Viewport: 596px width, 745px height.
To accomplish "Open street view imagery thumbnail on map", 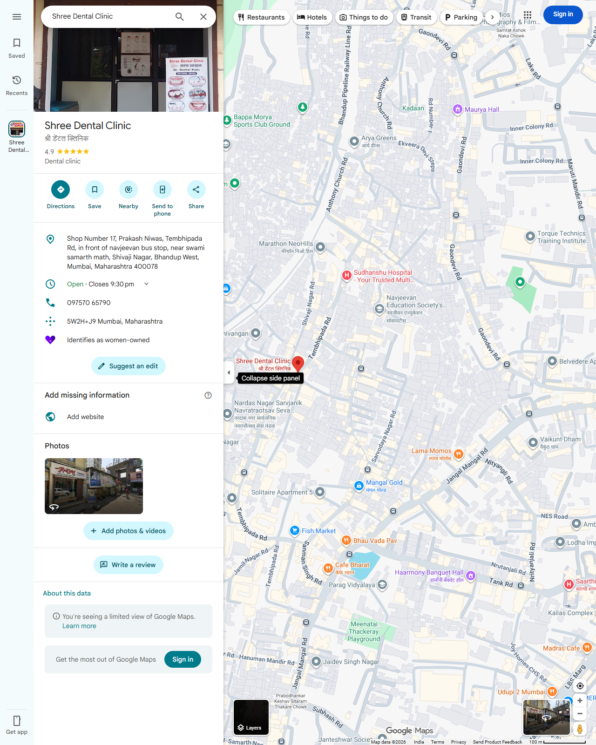I will [x=547, y=717].
